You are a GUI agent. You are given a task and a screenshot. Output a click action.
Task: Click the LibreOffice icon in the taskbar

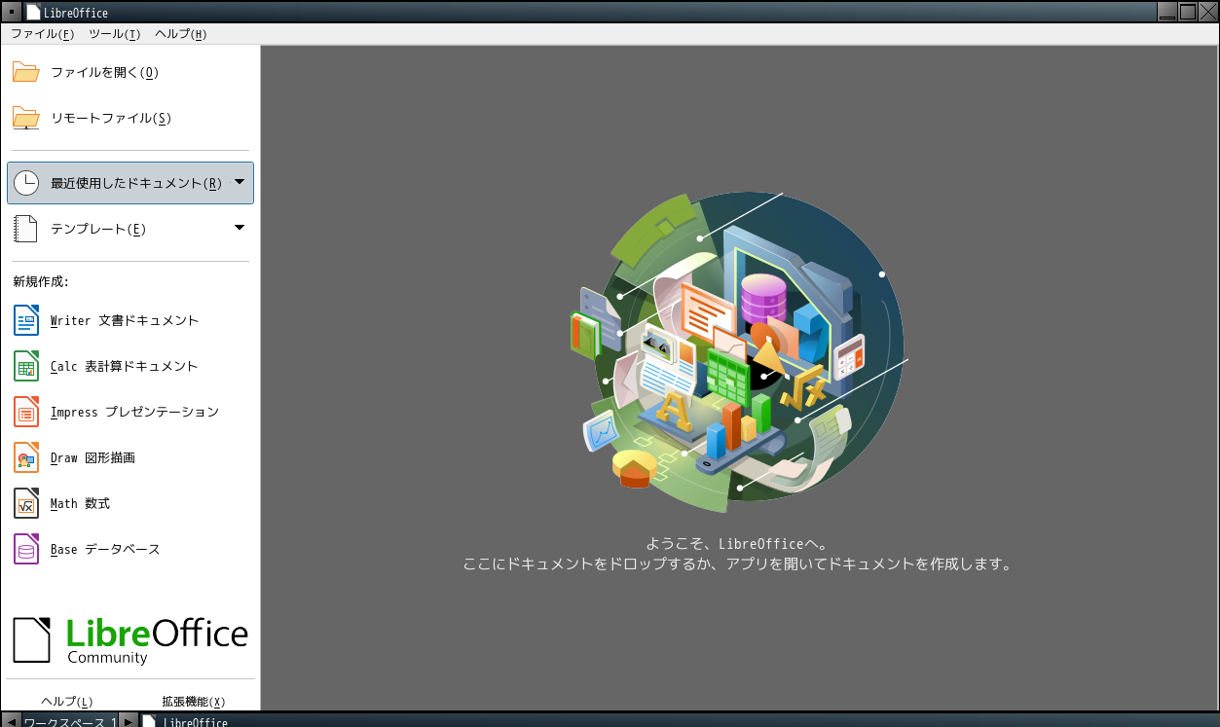pyautogui.click(x=148, y=721)
